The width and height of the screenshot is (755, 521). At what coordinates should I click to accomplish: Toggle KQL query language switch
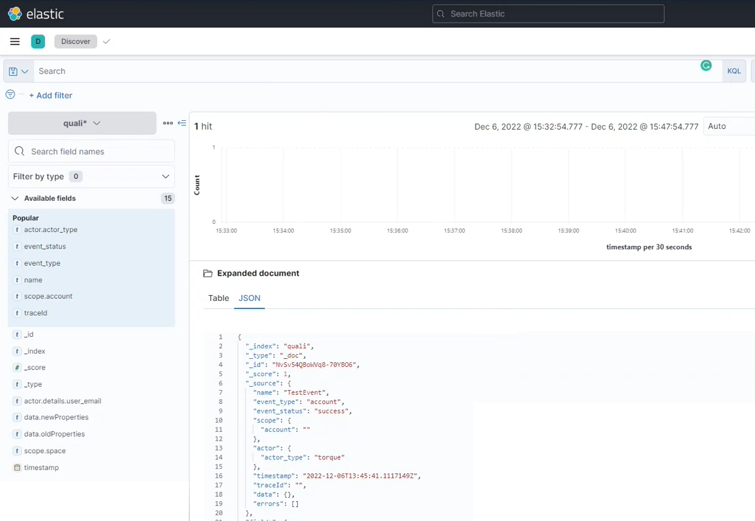pos(734,71)
